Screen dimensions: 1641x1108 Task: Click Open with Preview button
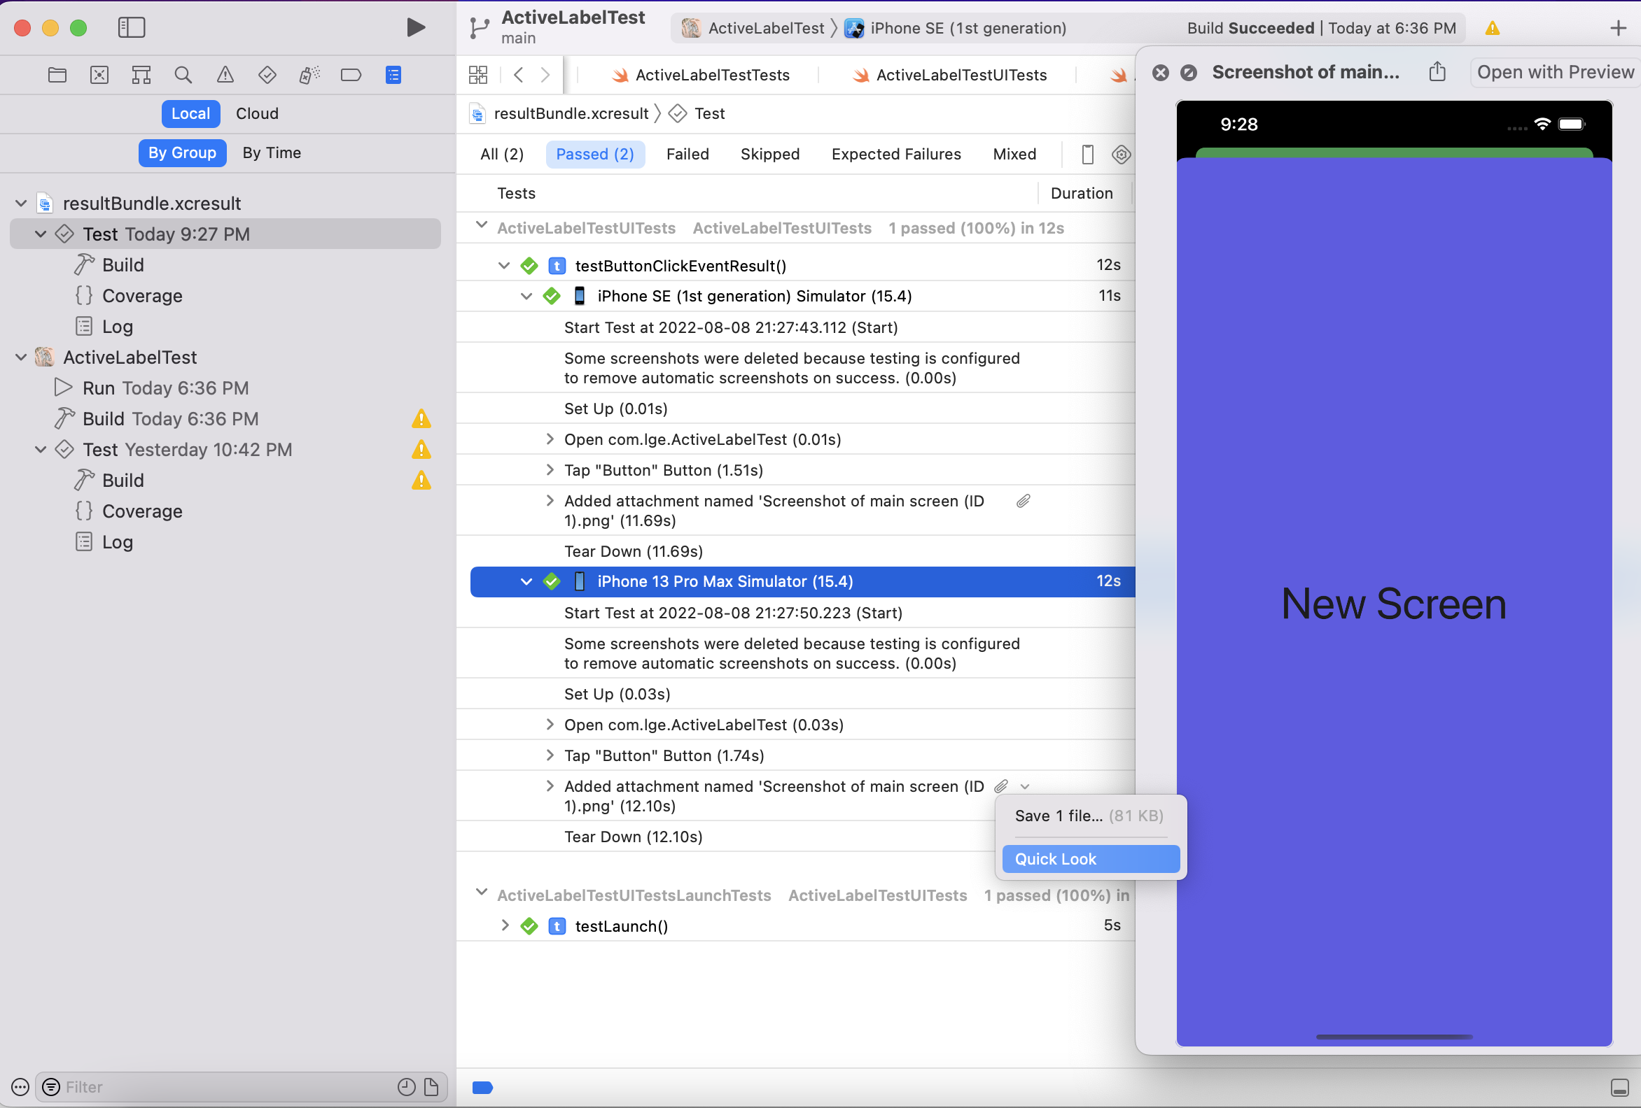pos(1555,72)
